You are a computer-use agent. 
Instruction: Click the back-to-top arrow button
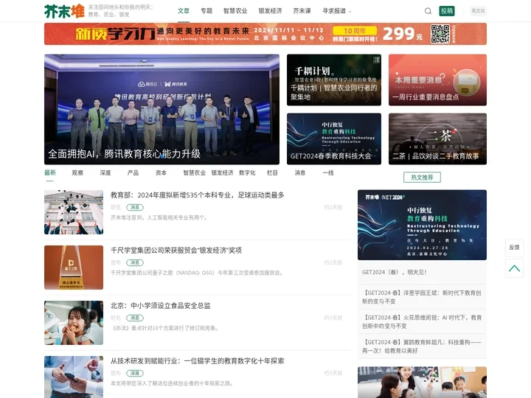(514, 268)
